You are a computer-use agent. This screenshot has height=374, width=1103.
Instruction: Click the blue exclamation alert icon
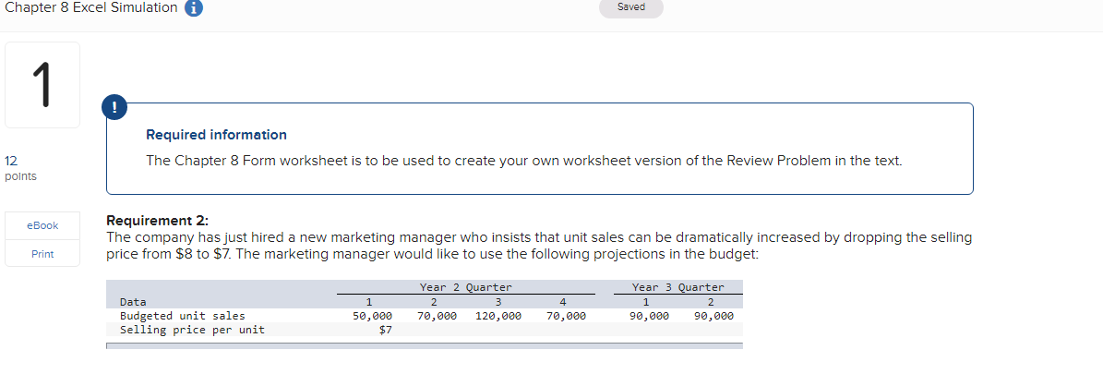pyautogui.click(x=115, y=107)
